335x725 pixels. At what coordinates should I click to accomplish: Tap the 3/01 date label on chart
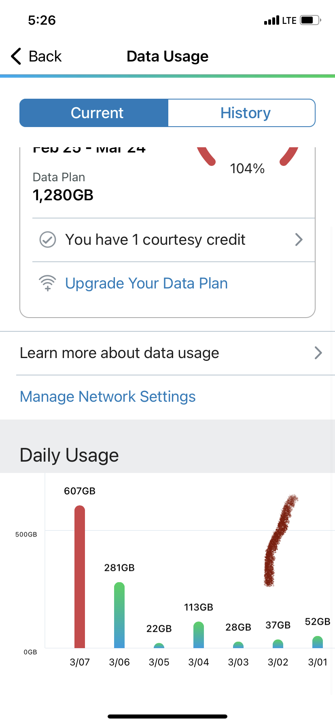point(318,662)
